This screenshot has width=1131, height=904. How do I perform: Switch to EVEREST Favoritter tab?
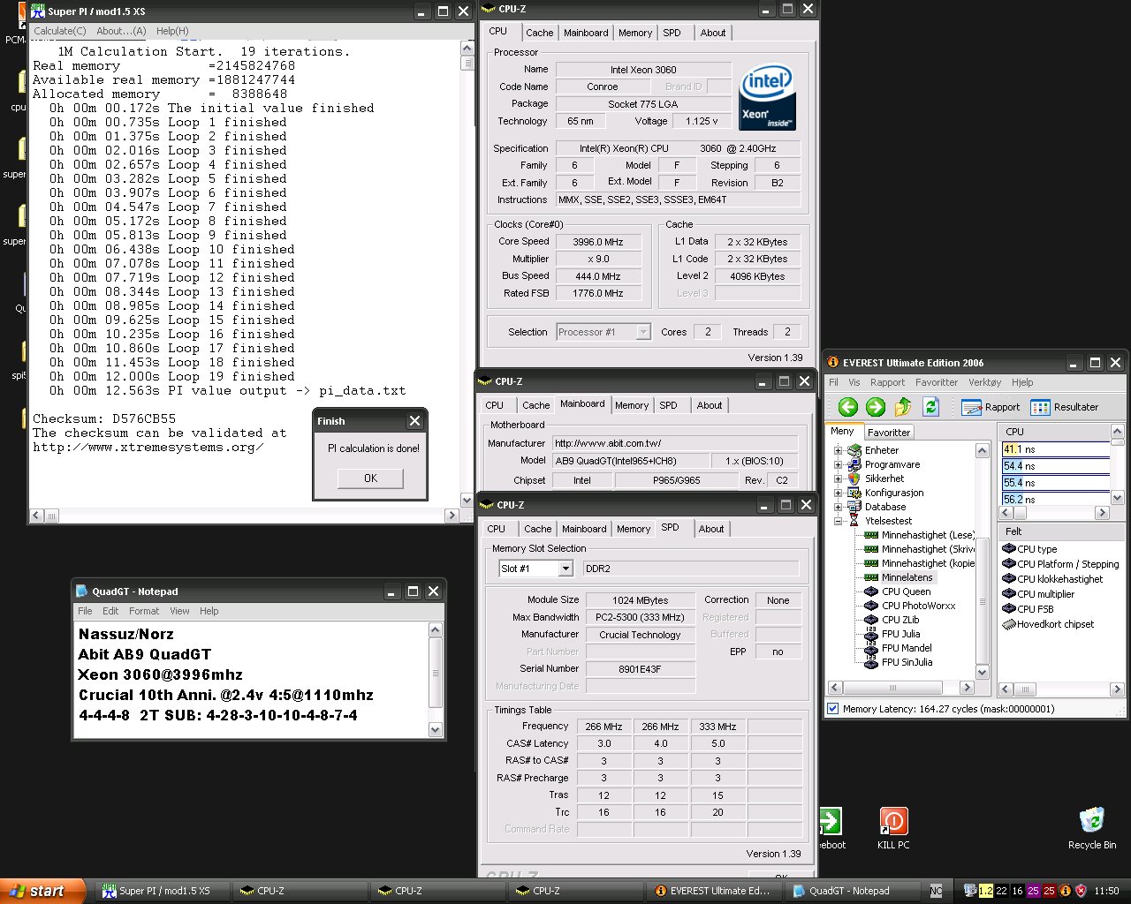coord(889,433)
